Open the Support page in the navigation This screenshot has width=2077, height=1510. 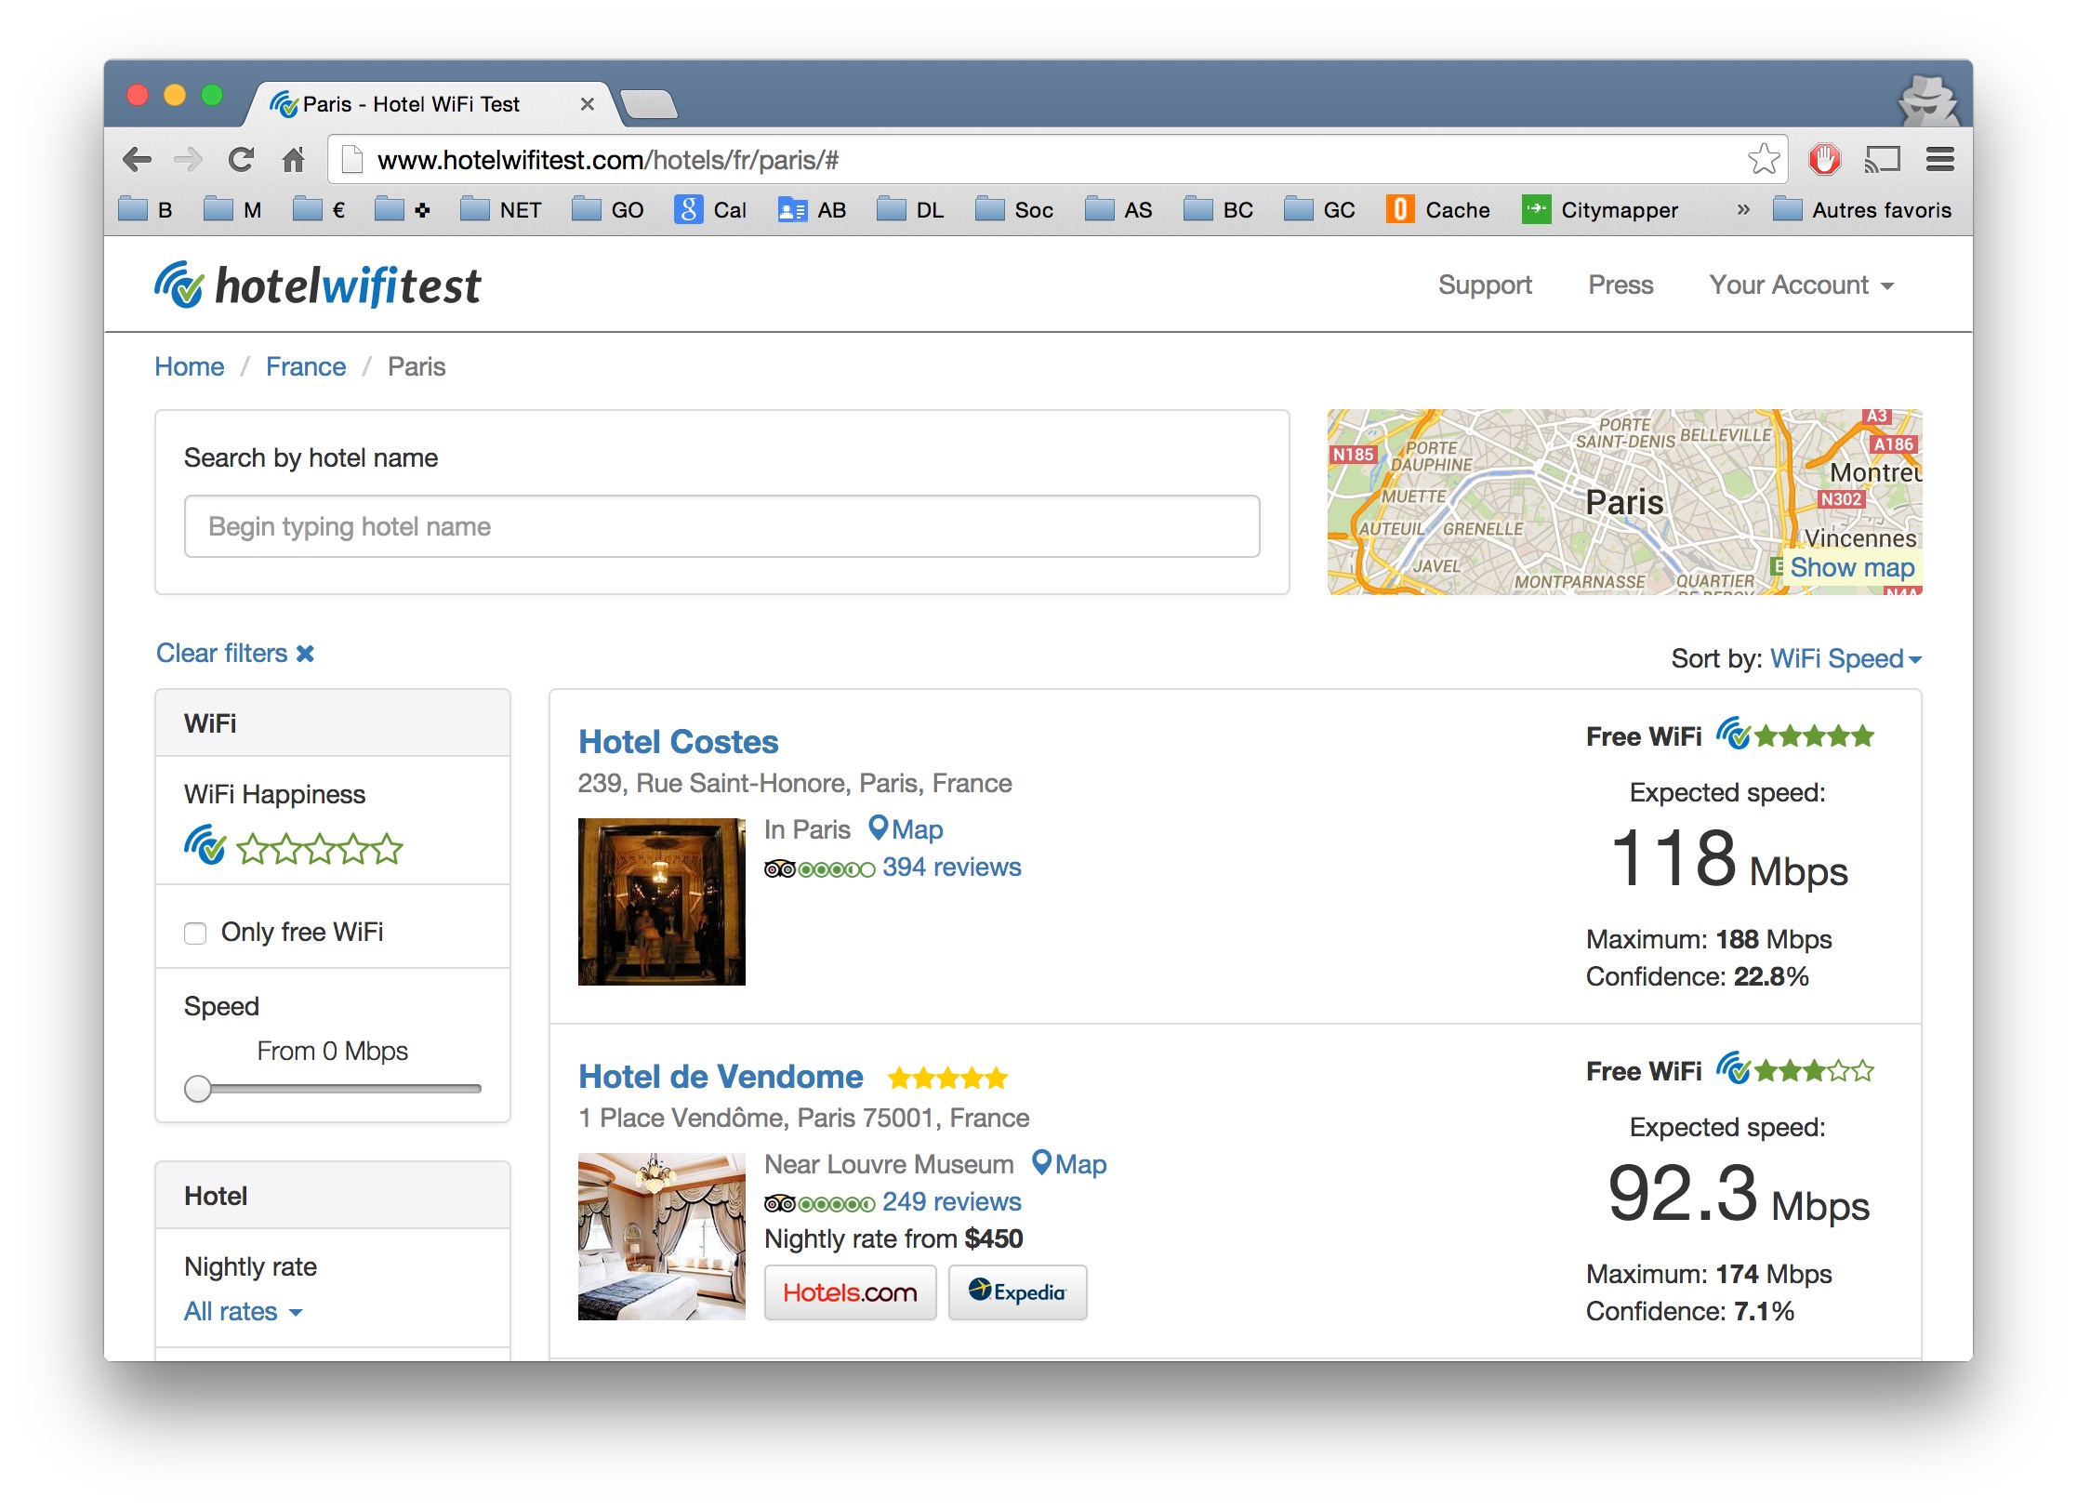tap(1484, 285)
